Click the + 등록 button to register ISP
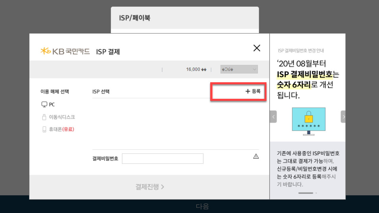Screen dimensions: 379x213 tap(253, 91)
